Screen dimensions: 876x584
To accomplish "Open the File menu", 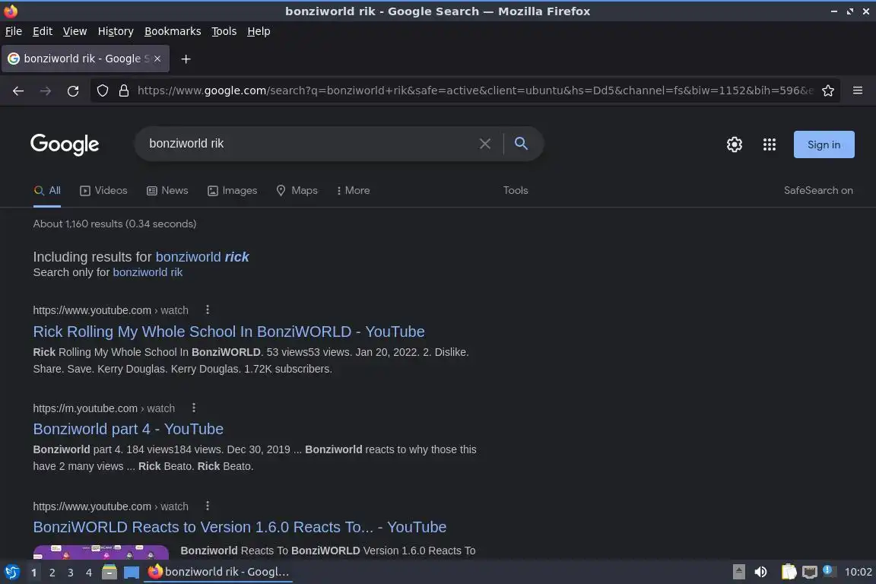I will coord(14,31).
